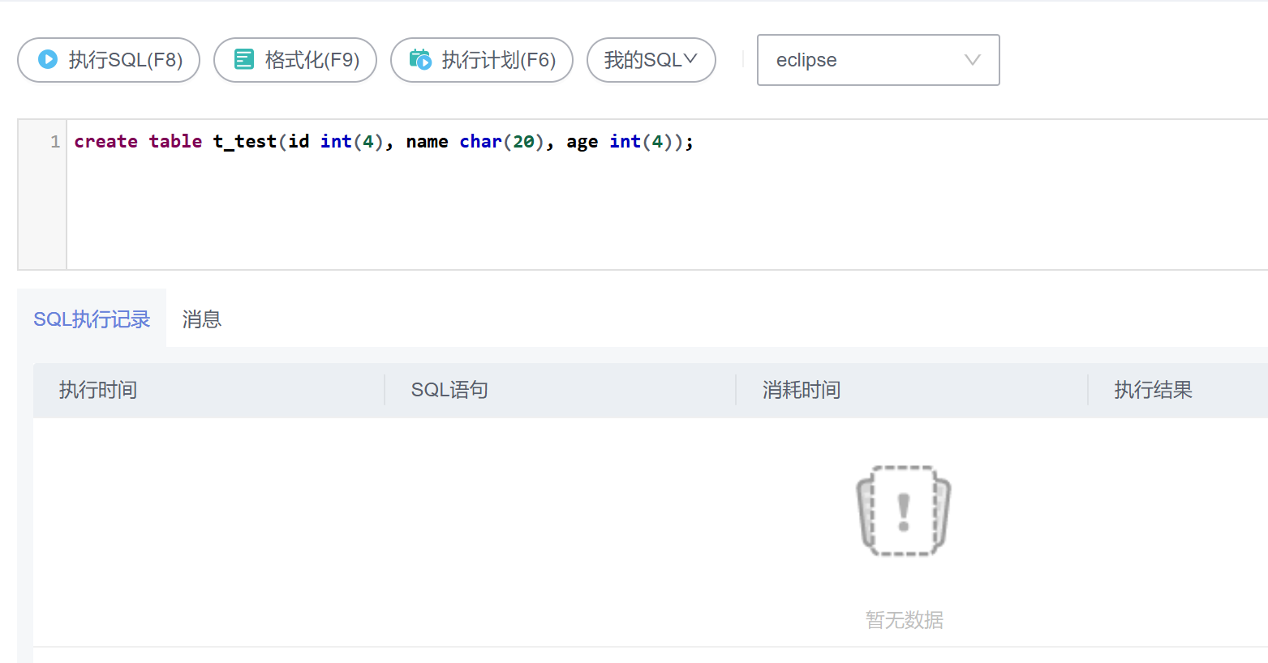Switch to the SQL执行记录 tab
Image resolution: width=1268 pixels, height=663 pixels.
(92, 319)
